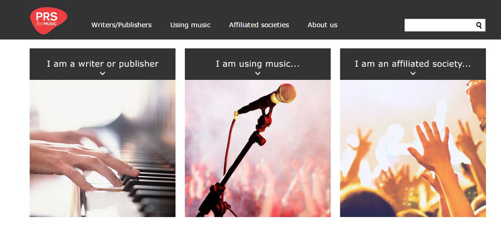
Task: Go to Affiliated societies in navigation
Action: [x=259, y=25]
